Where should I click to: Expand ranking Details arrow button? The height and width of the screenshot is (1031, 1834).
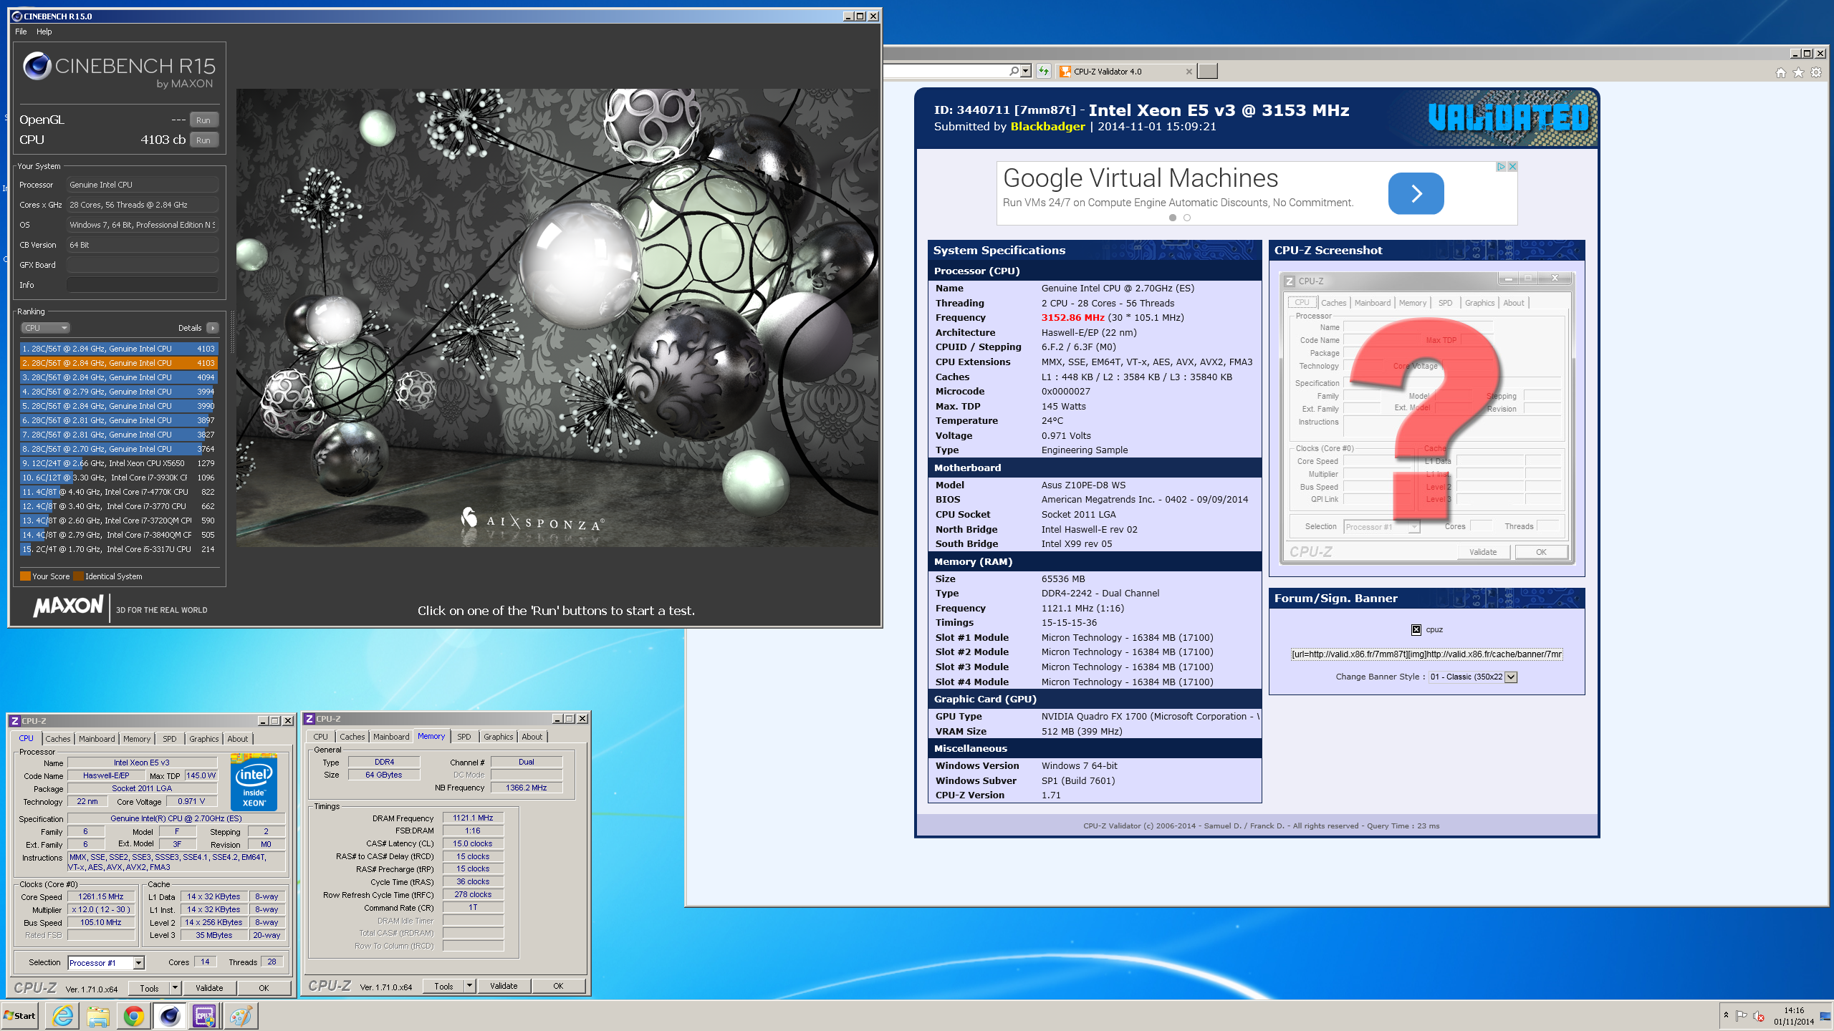tap(212, 328)
